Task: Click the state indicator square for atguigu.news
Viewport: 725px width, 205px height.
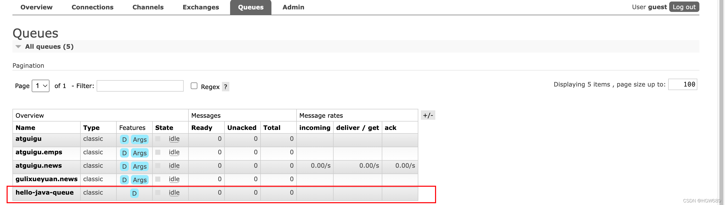Action: pos(158,166)
